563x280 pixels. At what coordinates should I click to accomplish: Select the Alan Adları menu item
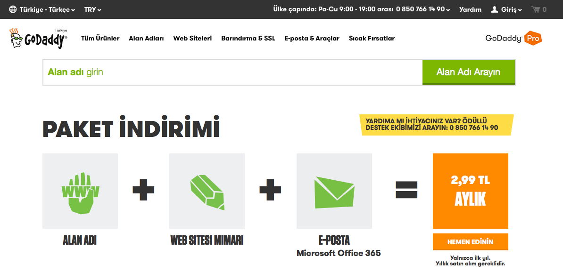pos(147,38)
